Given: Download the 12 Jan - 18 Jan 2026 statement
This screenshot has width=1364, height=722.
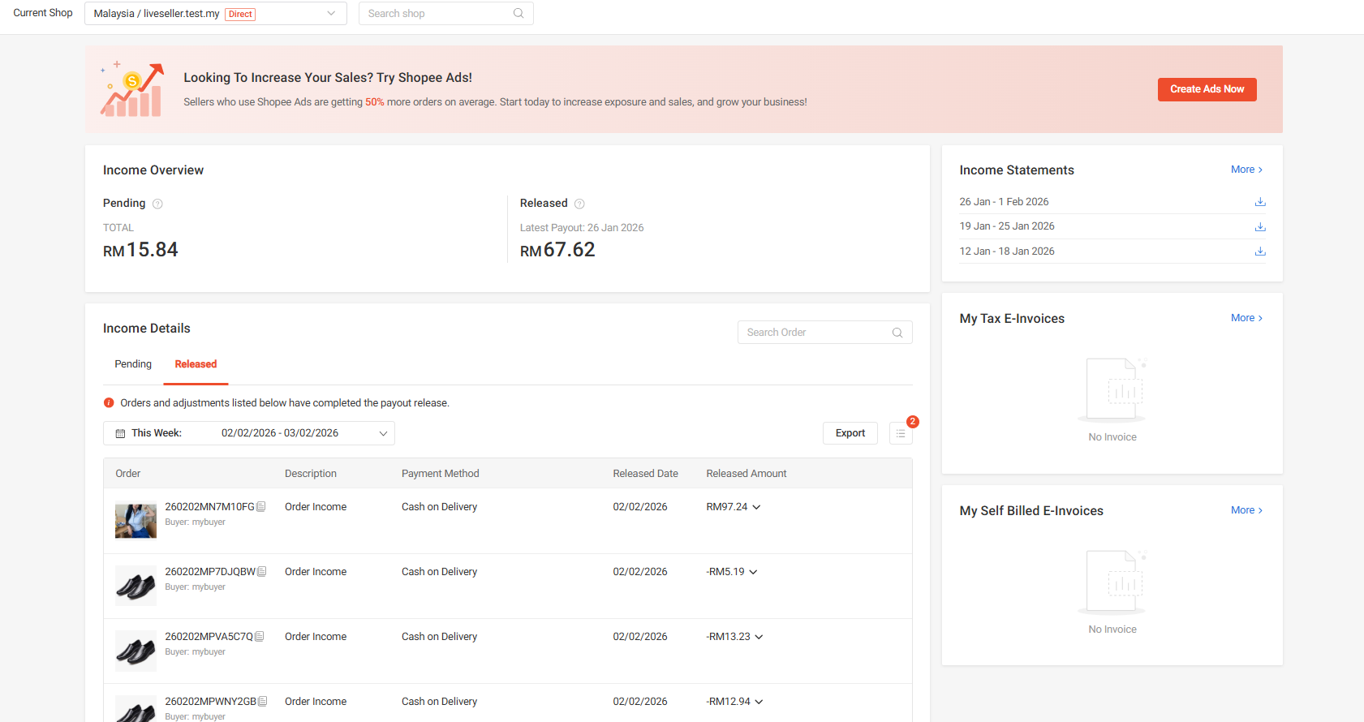Looking at the screenshot, I should (1260, 251).
